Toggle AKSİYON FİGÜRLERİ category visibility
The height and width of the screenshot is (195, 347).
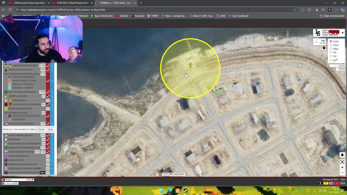[24, 66]
